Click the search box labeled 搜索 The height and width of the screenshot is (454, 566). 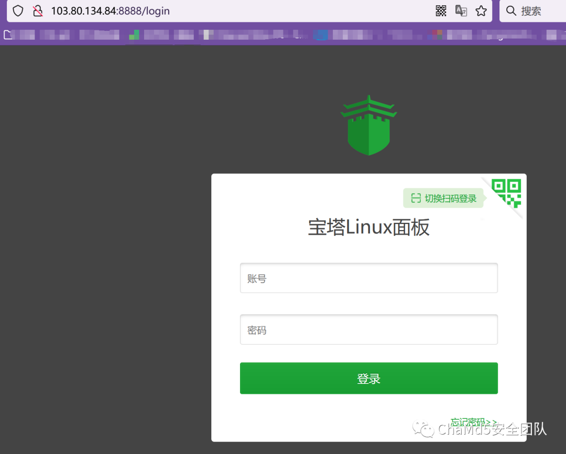click(533, 11)
